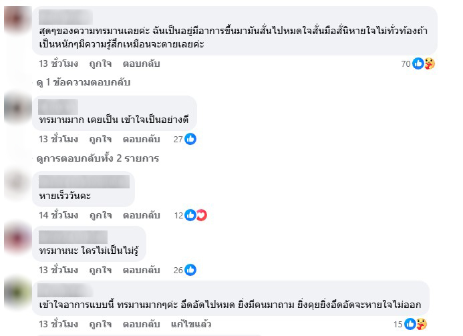Like the first comment via ถูกใจ
Screen dimensions: 463x336
pyautogui.click(x=100, y=63)
